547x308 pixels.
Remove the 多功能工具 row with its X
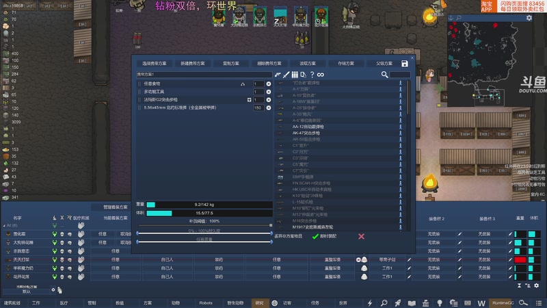(x=269, y=92)
